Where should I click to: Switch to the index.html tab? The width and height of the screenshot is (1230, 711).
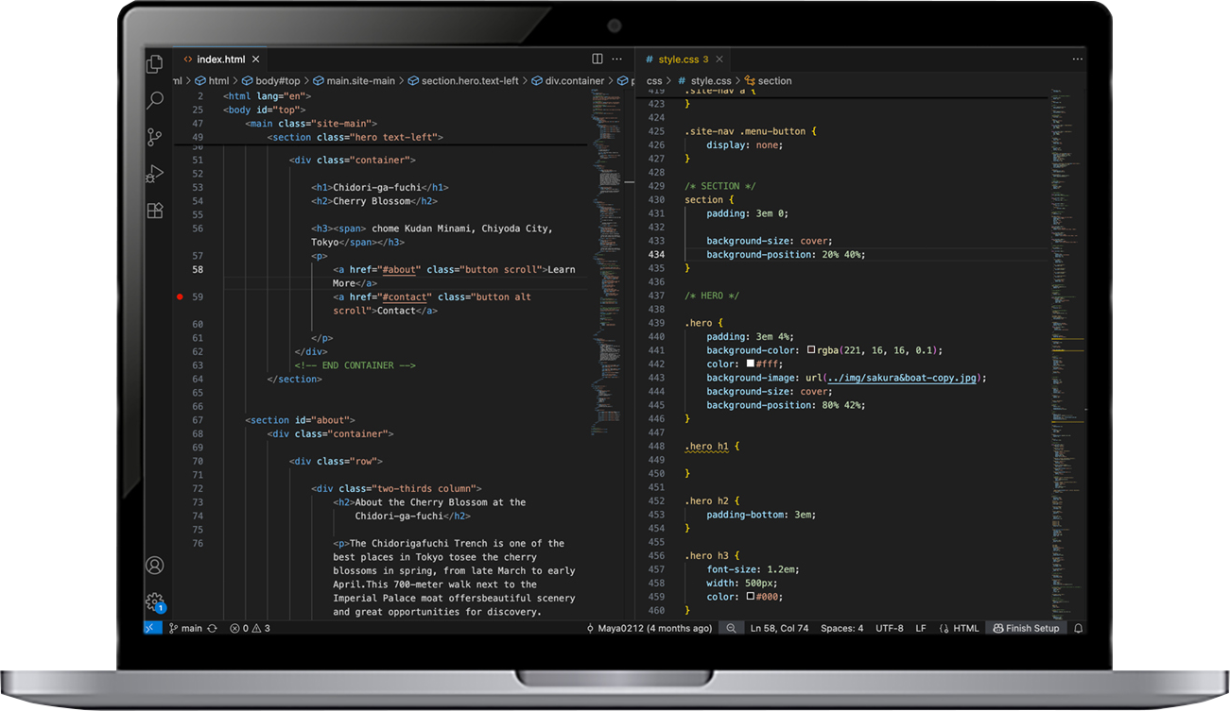coord(220,59)
